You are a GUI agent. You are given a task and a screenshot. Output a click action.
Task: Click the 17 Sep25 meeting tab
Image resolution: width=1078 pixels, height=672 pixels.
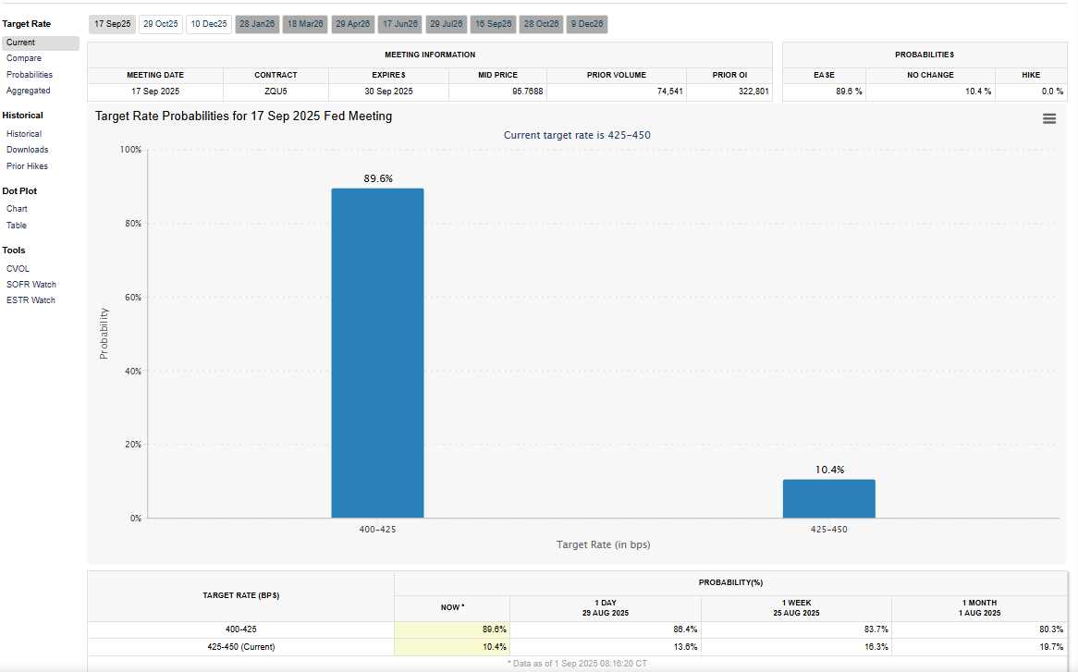pyautogui.click(x=112, y=24)
